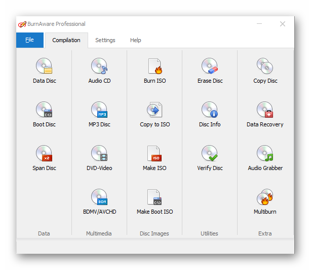Open the Copy Disc tool

pyautogui.click(x=265, y=71)
